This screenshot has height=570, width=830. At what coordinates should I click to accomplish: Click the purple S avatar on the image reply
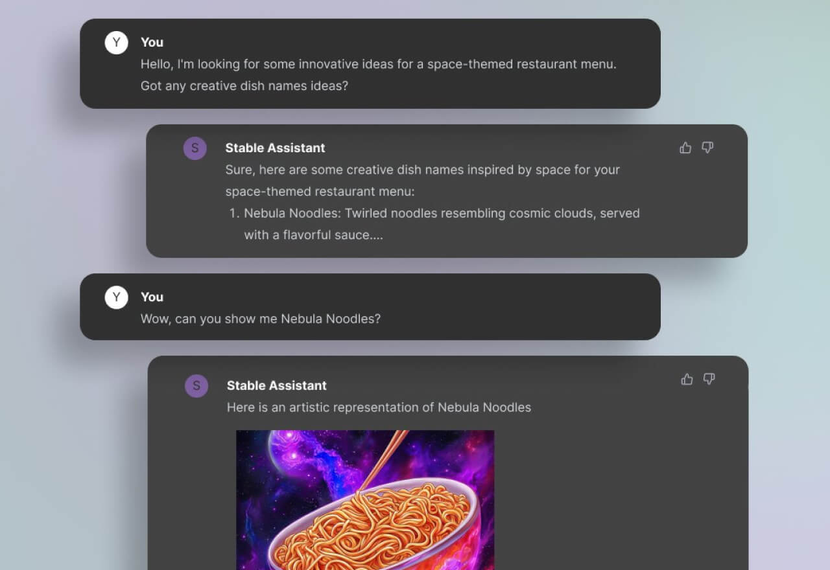(196, 386)
